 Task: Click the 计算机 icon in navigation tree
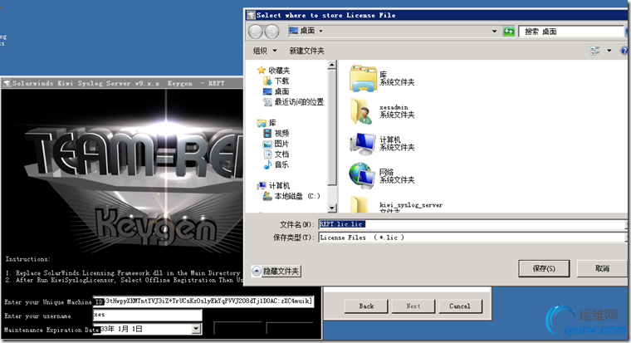[x=262, y=185]
